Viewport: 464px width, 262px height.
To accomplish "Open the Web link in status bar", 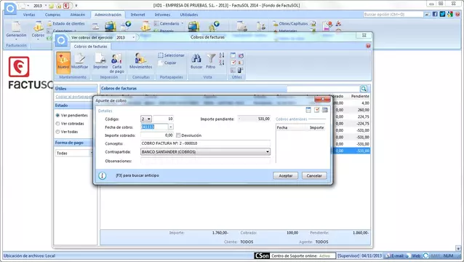I will click(413, 255).
